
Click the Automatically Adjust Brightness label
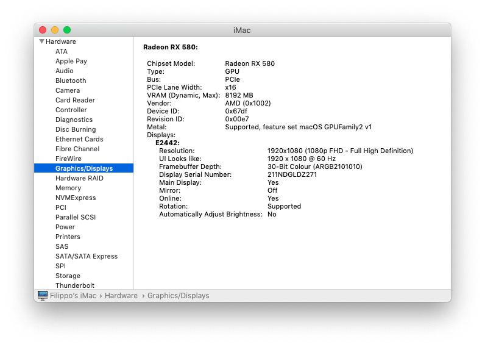point(210,214)
